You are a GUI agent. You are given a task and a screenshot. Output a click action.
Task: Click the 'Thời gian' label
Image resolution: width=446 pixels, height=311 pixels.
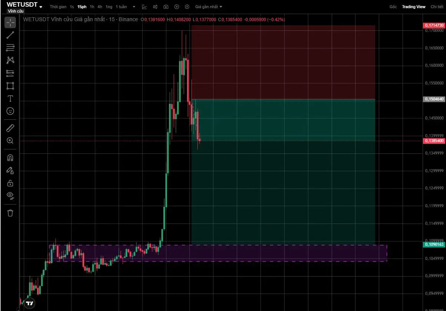point(58,7)
